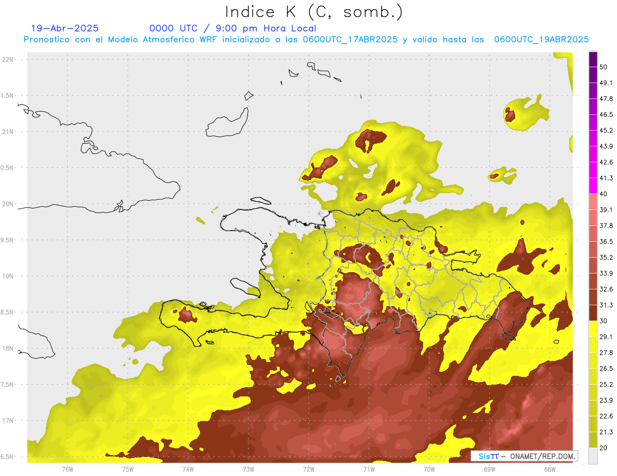Pick the gray swatch below the 20 scale value

(x=593, y=456)
